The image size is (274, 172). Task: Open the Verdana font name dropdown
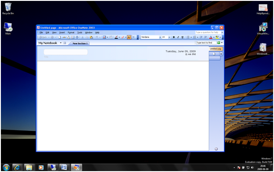tap(160, 37)
